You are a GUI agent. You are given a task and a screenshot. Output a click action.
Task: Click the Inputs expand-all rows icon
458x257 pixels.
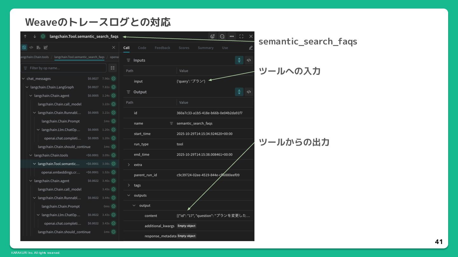(x=239, y=60)
